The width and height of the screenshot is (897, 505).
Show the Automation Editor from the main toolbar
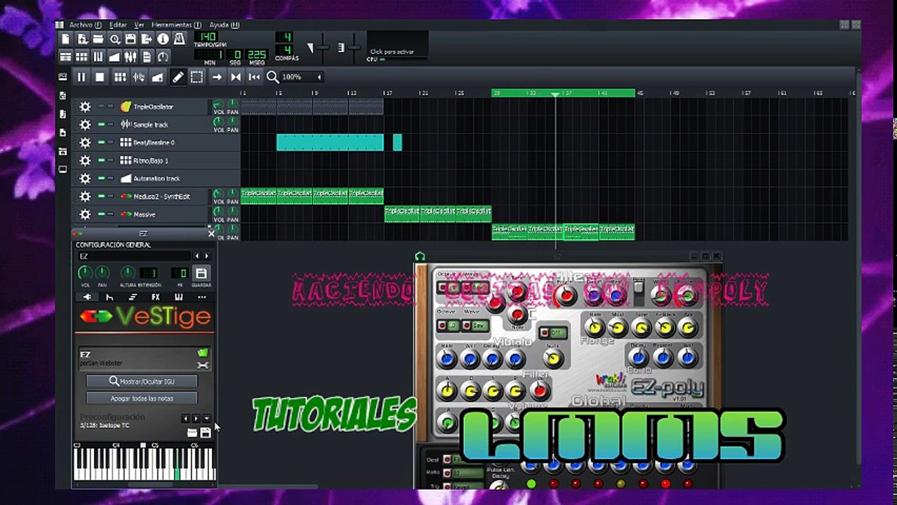(x=114, y=57)
